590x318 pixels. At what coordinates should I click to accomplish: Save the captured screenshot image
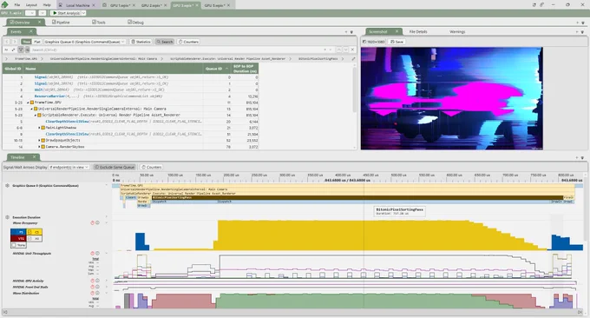click(x=397, y=42)
